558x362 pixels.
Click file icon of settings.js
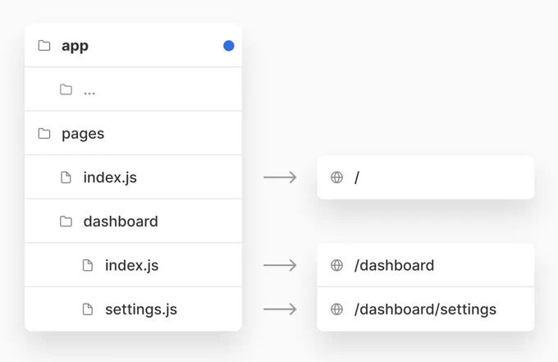[x=88, y=309]
